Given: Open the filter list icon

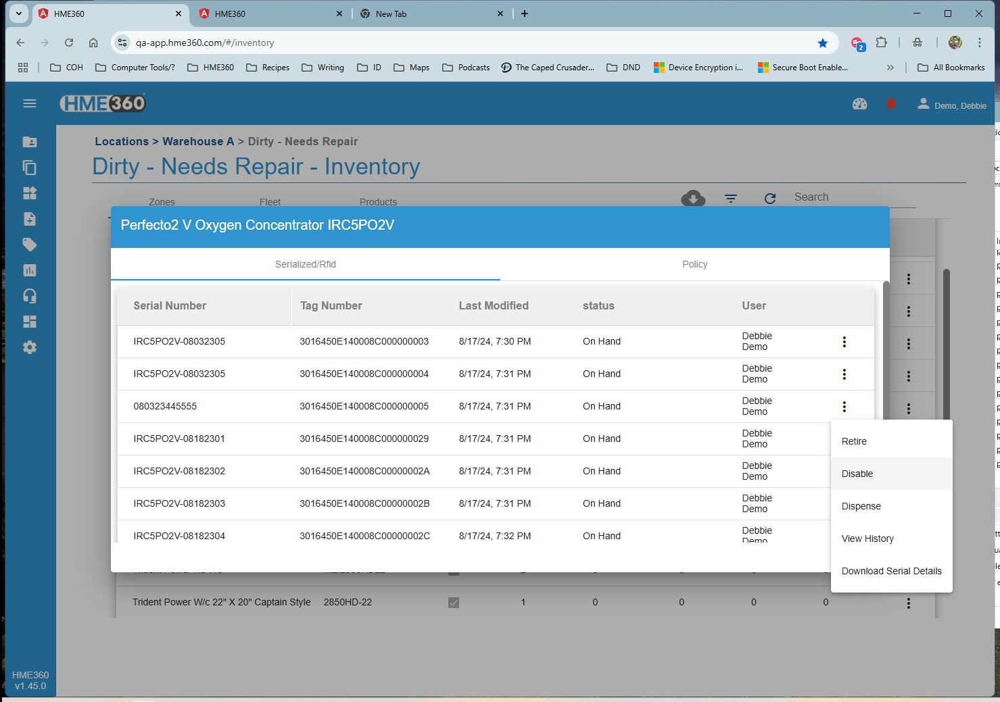Looking at the screenshot, I should point(731,199).
